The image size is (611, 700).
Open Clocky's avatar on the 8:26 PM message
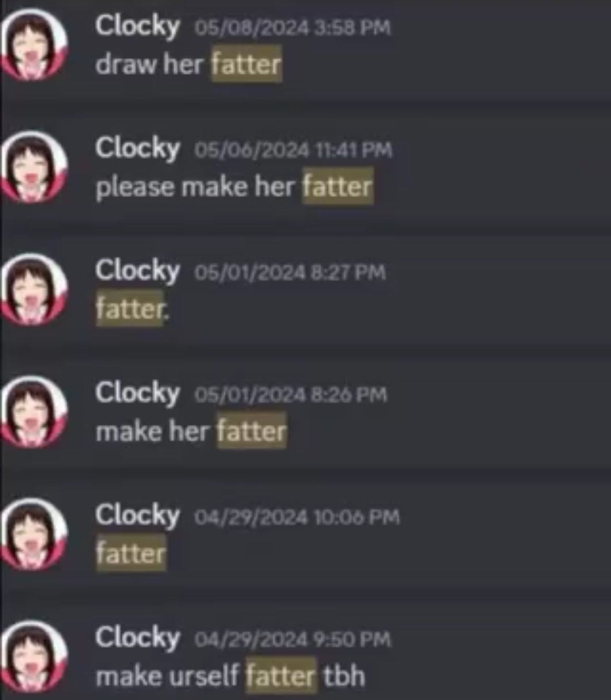tap(34, 412)
